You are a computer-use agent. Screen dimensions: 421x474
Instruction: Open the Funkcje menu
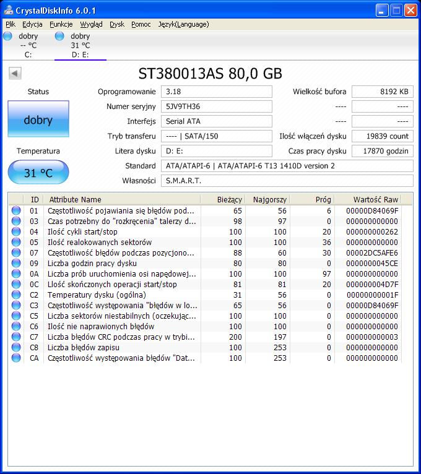(61, 24)
